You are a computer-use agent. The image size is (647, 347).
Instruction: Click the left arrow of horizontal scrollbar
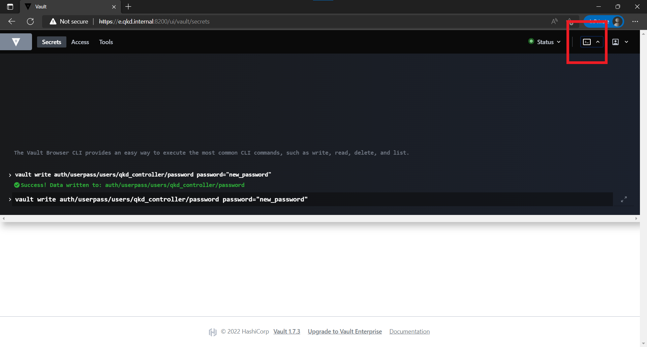tap(3, 219)
